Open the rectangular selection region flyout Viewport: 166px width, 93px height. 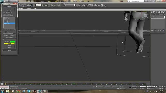coord(23,5)
